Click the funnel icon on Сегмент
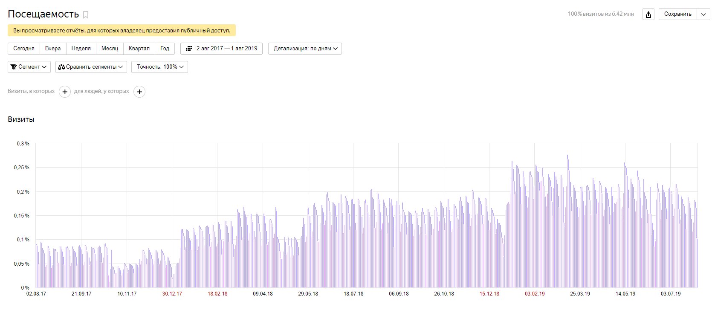The height and width of the screenshot is (310, 712). click(14, 67)
